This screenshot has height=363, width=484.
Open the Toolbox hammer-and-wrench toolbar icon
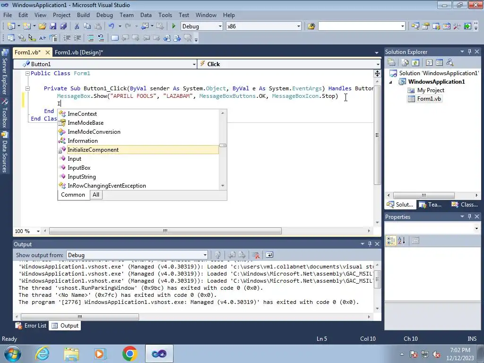(x=457, y=26)
